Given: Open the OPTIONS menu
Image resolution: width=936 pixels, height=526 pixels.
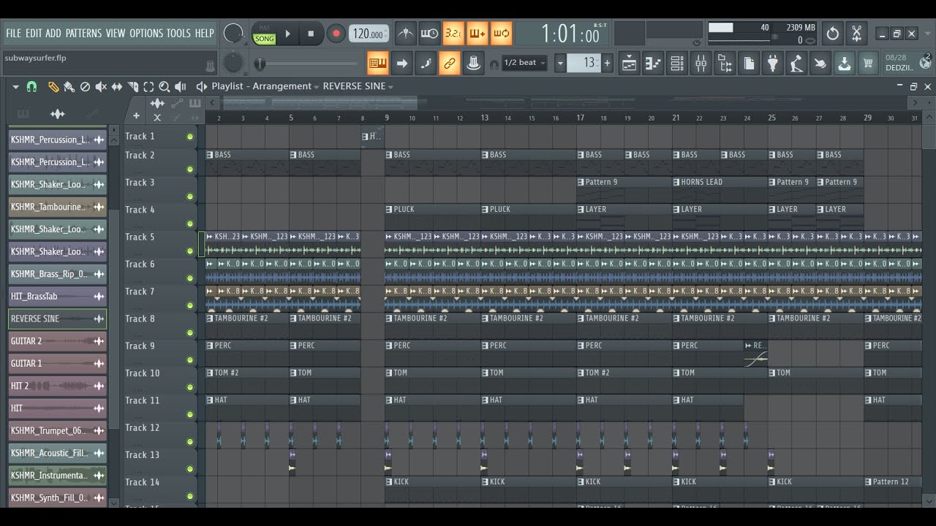Looking at the screenshot, I should pos(146,33).
